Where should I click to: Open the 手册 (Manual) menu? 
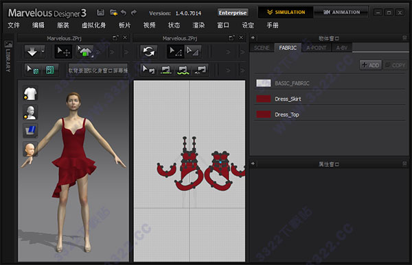273,25
